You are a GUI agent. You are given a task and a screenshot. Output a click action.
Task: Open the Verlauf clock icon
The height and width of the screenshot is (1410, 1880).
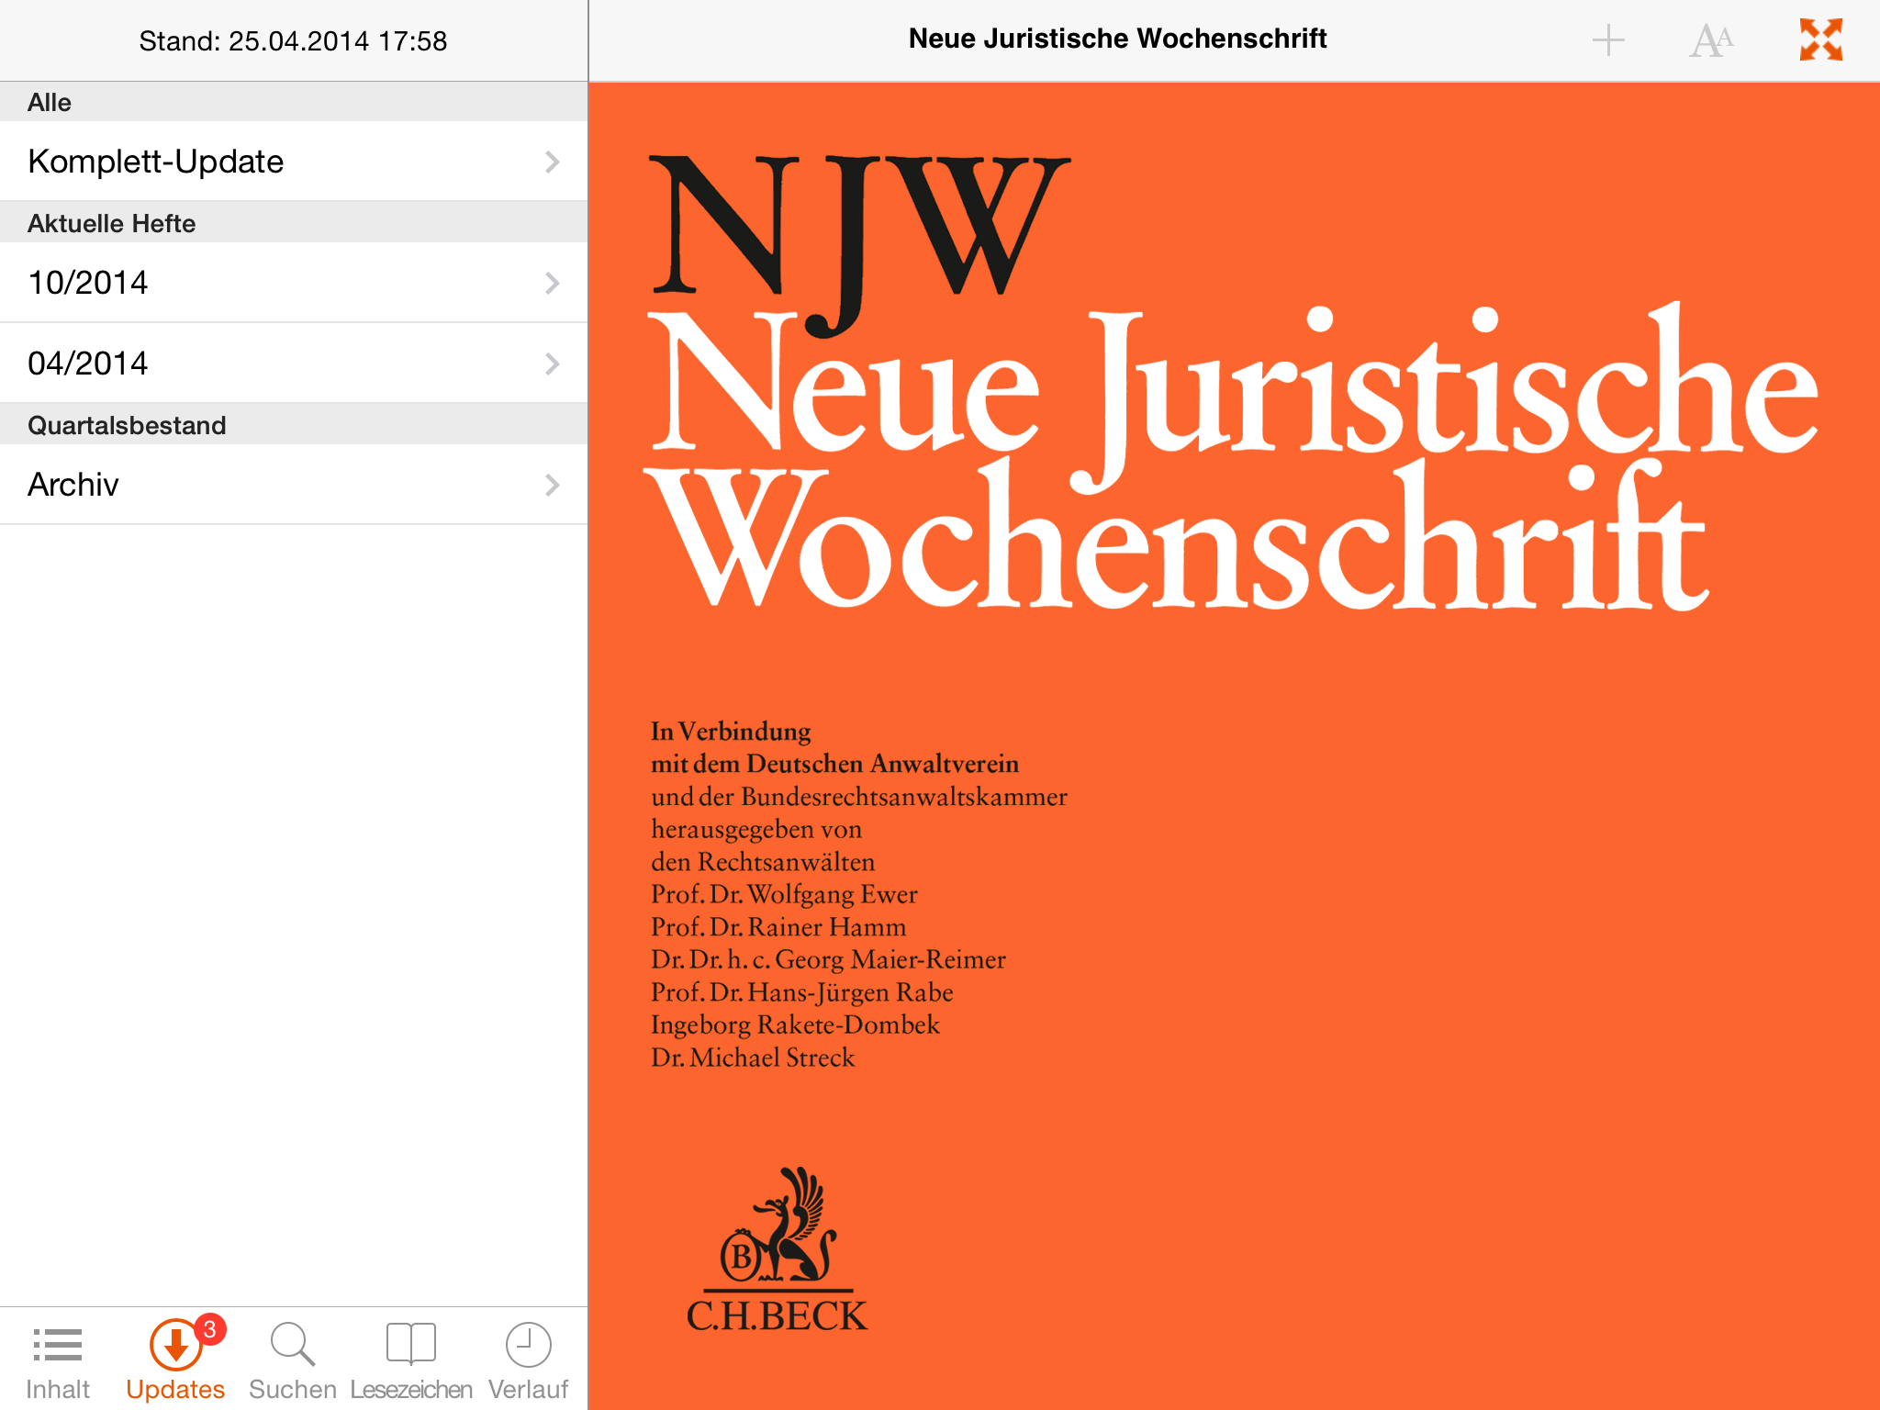click(529, 1345)
